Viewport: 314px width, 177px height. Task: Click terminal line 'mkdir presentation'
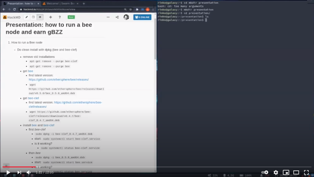pyautogui.click(x=186, y=10)
